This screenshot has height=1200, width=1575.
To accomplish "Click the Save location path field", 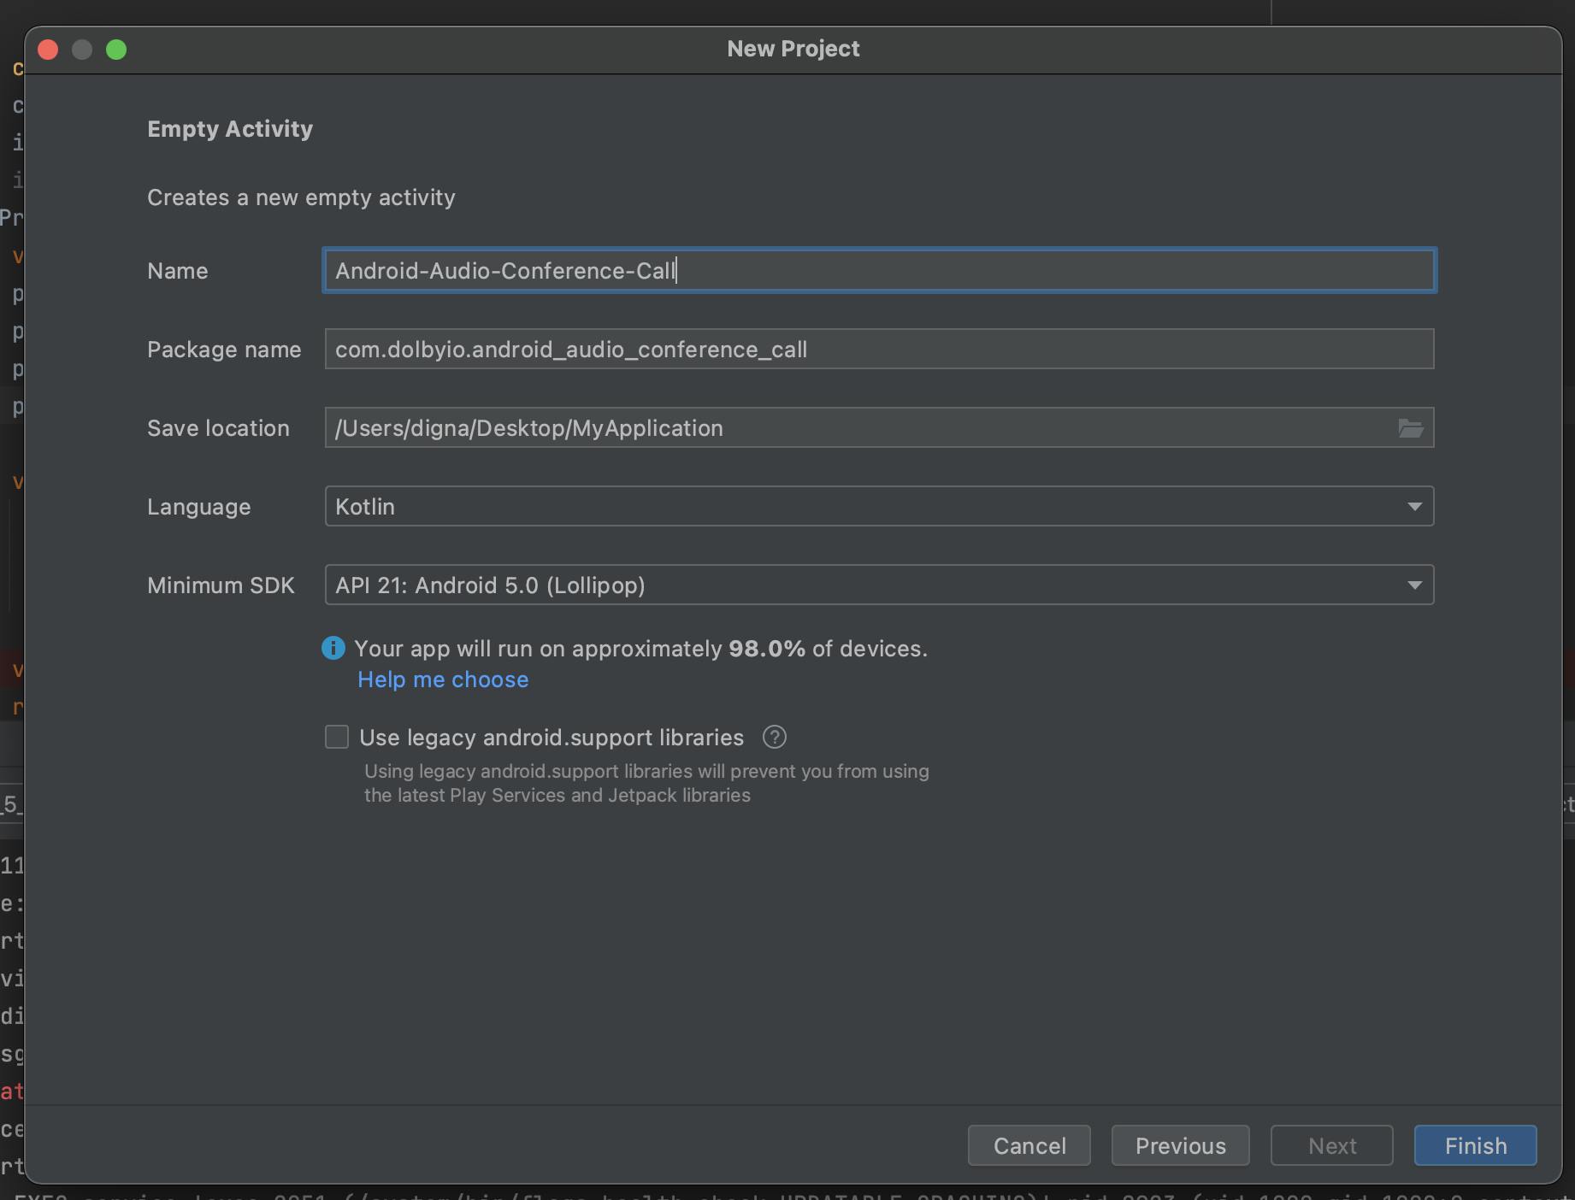I will point(855,427).
